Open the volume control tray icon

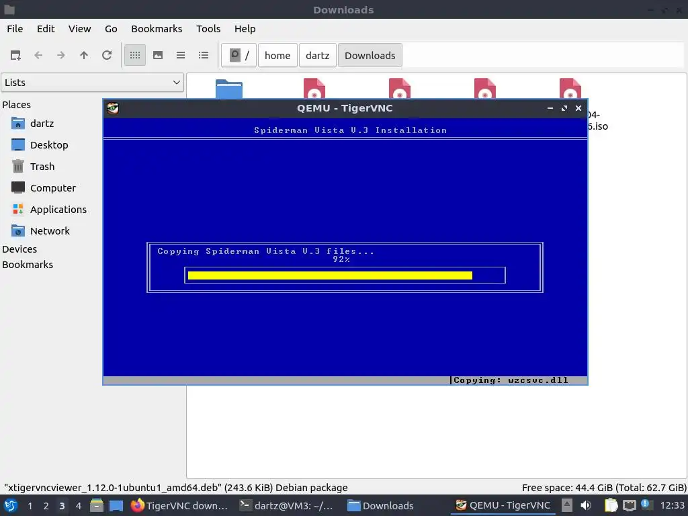[586, 506]
